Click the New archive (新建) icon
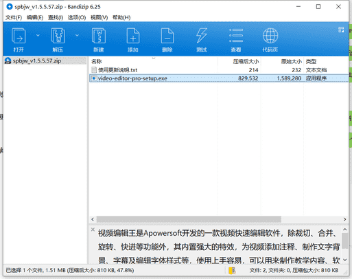 [x=99, y=36]
